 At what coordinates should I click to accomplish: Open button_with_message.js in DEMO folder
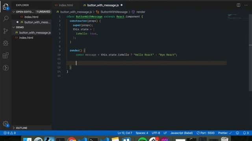[x=31, y=33]
